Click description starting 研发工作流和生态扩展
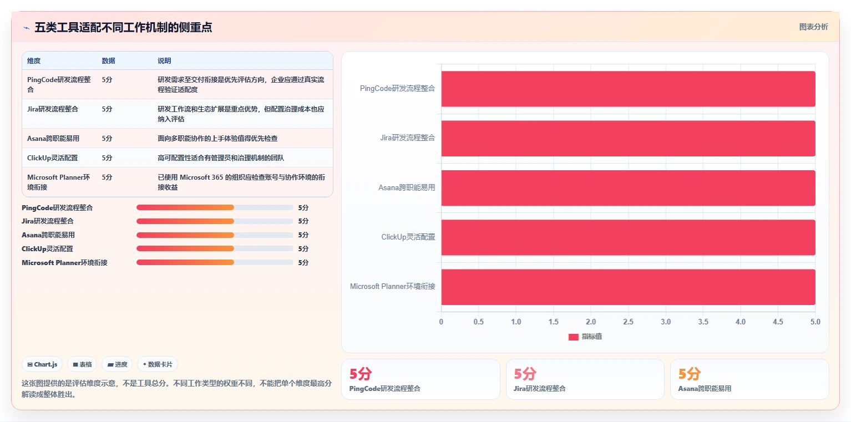This screenshot has width=851, height=422. coord(241,114)
